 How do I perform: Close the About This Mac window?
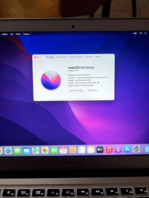pos(35,57)
